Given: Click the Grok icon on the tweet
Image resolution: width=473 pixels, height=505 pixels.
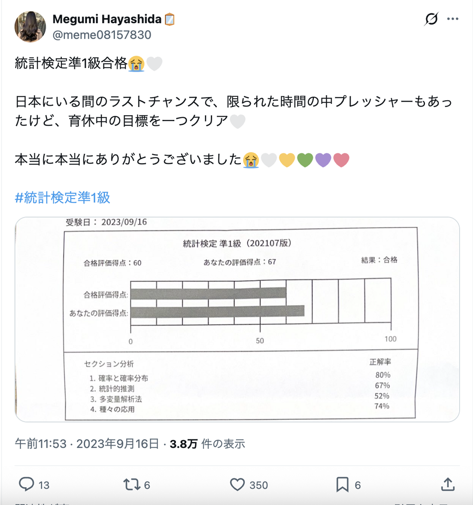Looking at the screenshot, I should pos(431,19).
